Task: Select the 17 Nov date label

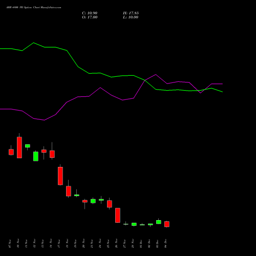Action: [x=59, y=244]
